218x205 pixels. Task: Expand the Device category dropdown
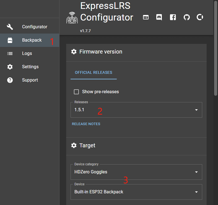coord(136,172)
